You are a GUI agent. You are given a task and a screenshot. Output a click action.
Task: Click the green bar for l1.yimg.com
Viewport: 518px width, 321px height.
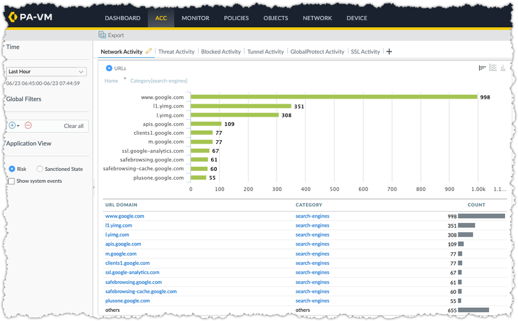tap(241, 106)
